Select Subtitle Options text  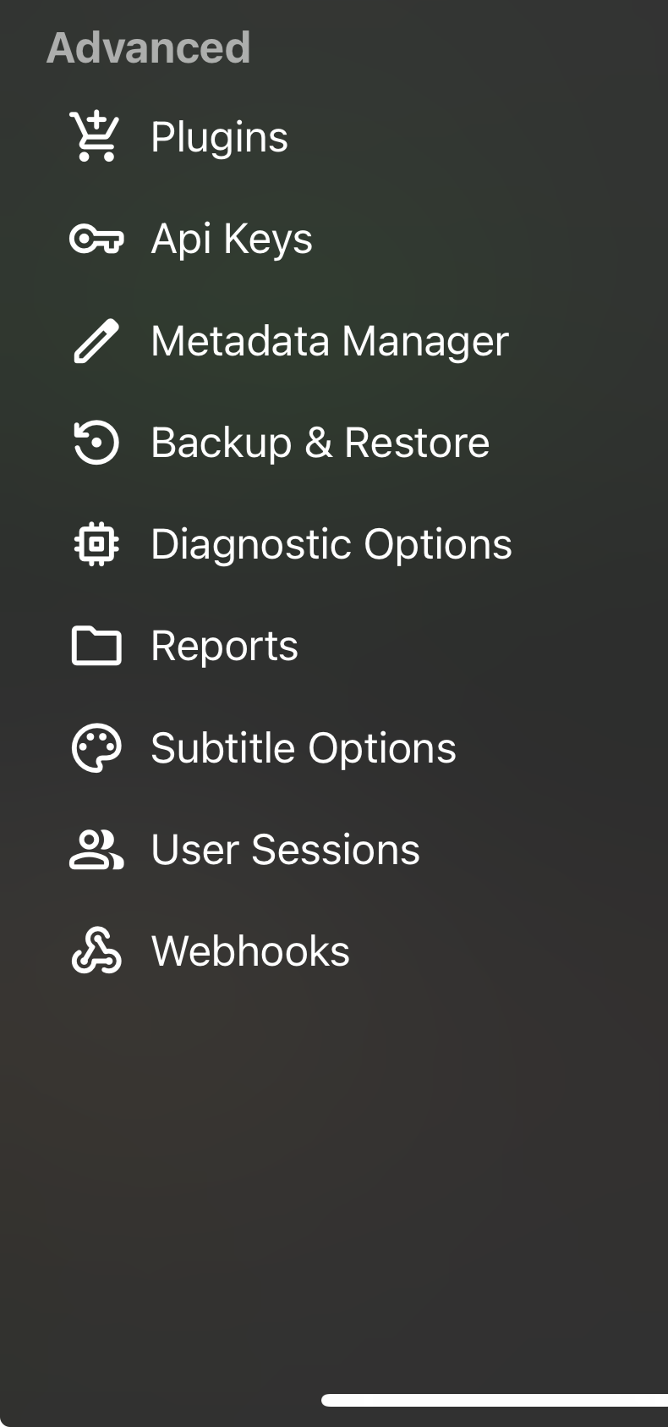(x=304, y=748)
